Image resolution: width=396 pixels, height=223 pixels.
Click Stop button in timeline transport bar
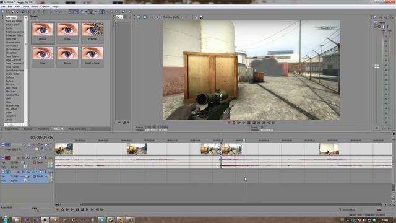click(x=82, y=209)
